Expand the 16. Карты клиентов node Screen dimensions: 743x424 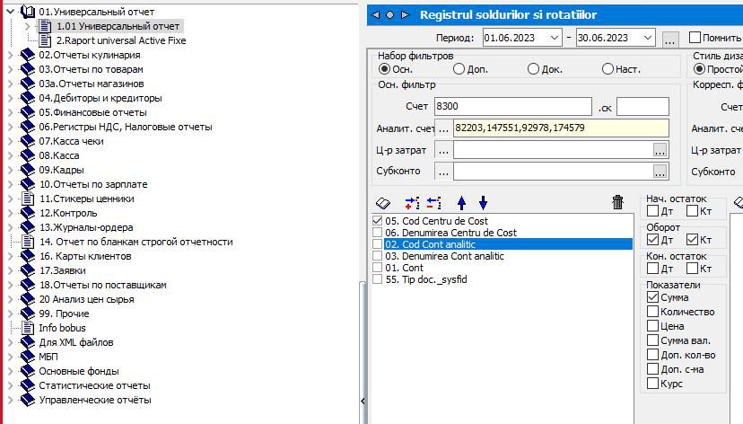click(x=11, y=256)
